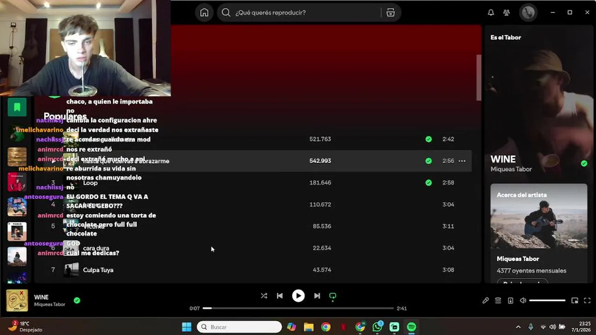The image size is (596, 335).
Task: Open the Windows Start menu
Action: (x=187, y=327)
